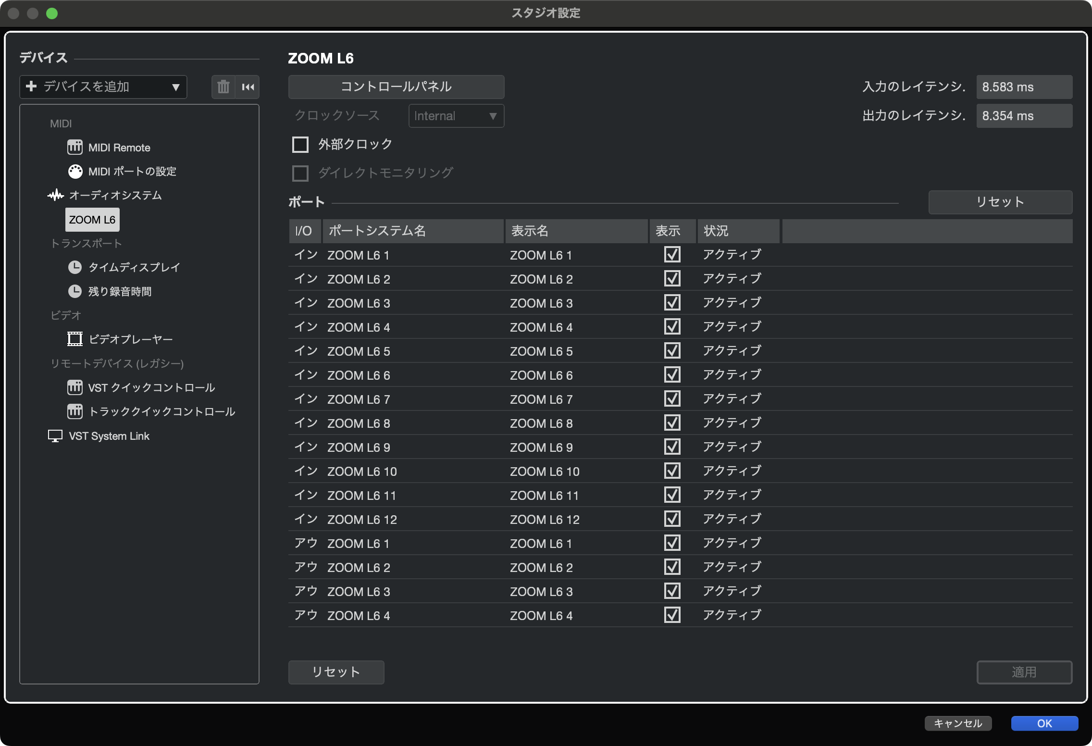Click the ポート section リセット button

click(1000, 202)
